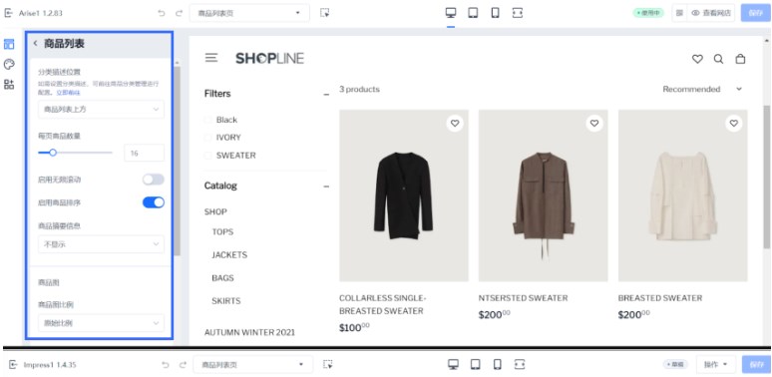Open the 商品列表页 page dropdown in Arise1
Image resolution: width=772 pixels, height=377 pixels.
click(249, 13)
